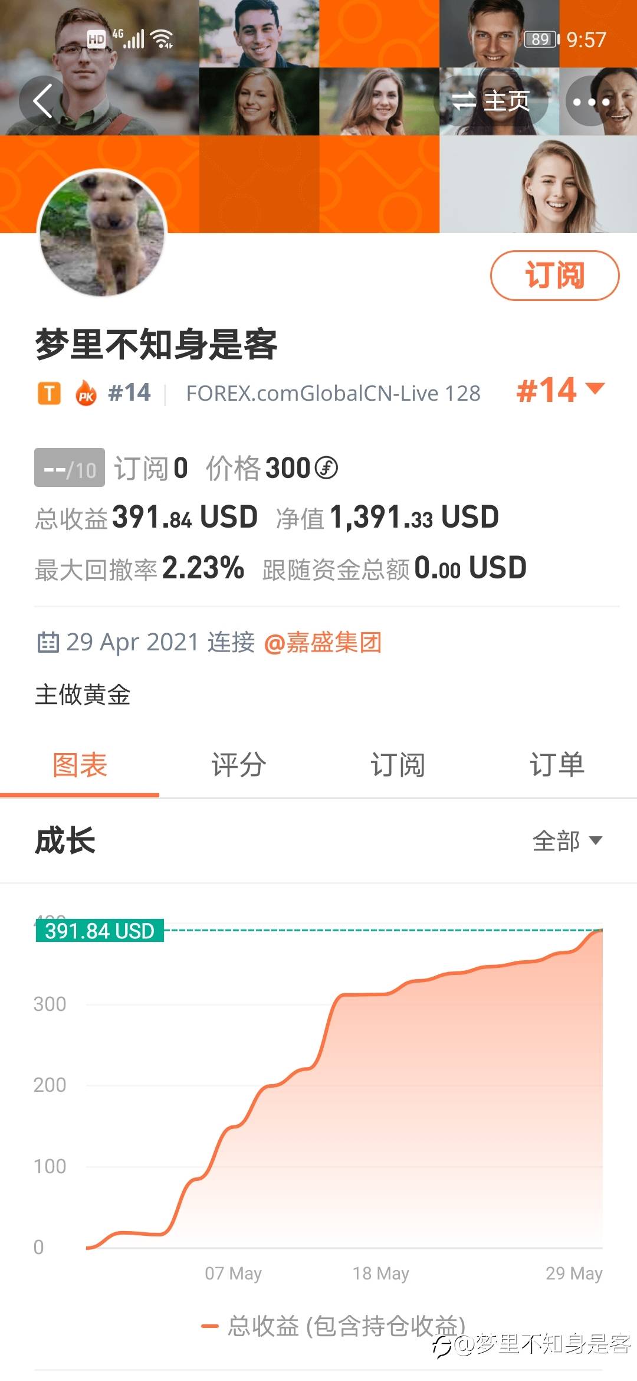Open the 全部 time range dropdown
Image resolution: width=637 pixels, height=1381 pixels.
tap(567, 840)
